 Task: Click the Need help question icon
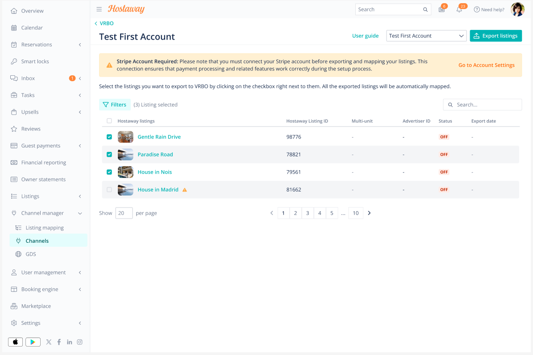(477, 9)
